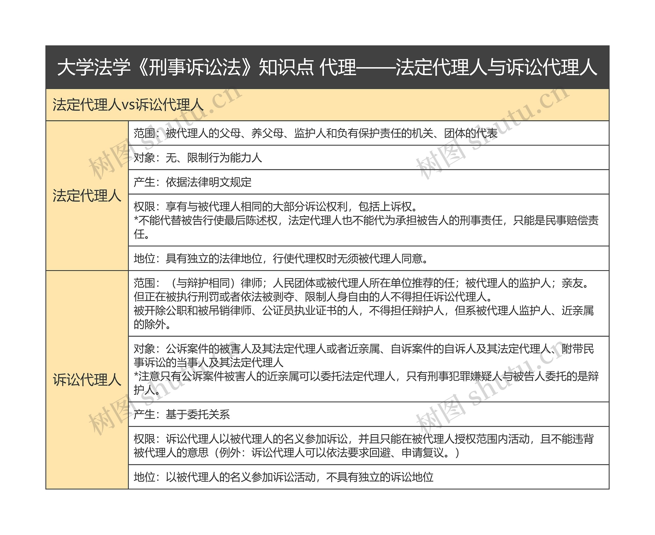Select row 产生：依据法律明文规定
This screenshot has height=535, width=655.
pyautogui.click(x=369, y=182)
